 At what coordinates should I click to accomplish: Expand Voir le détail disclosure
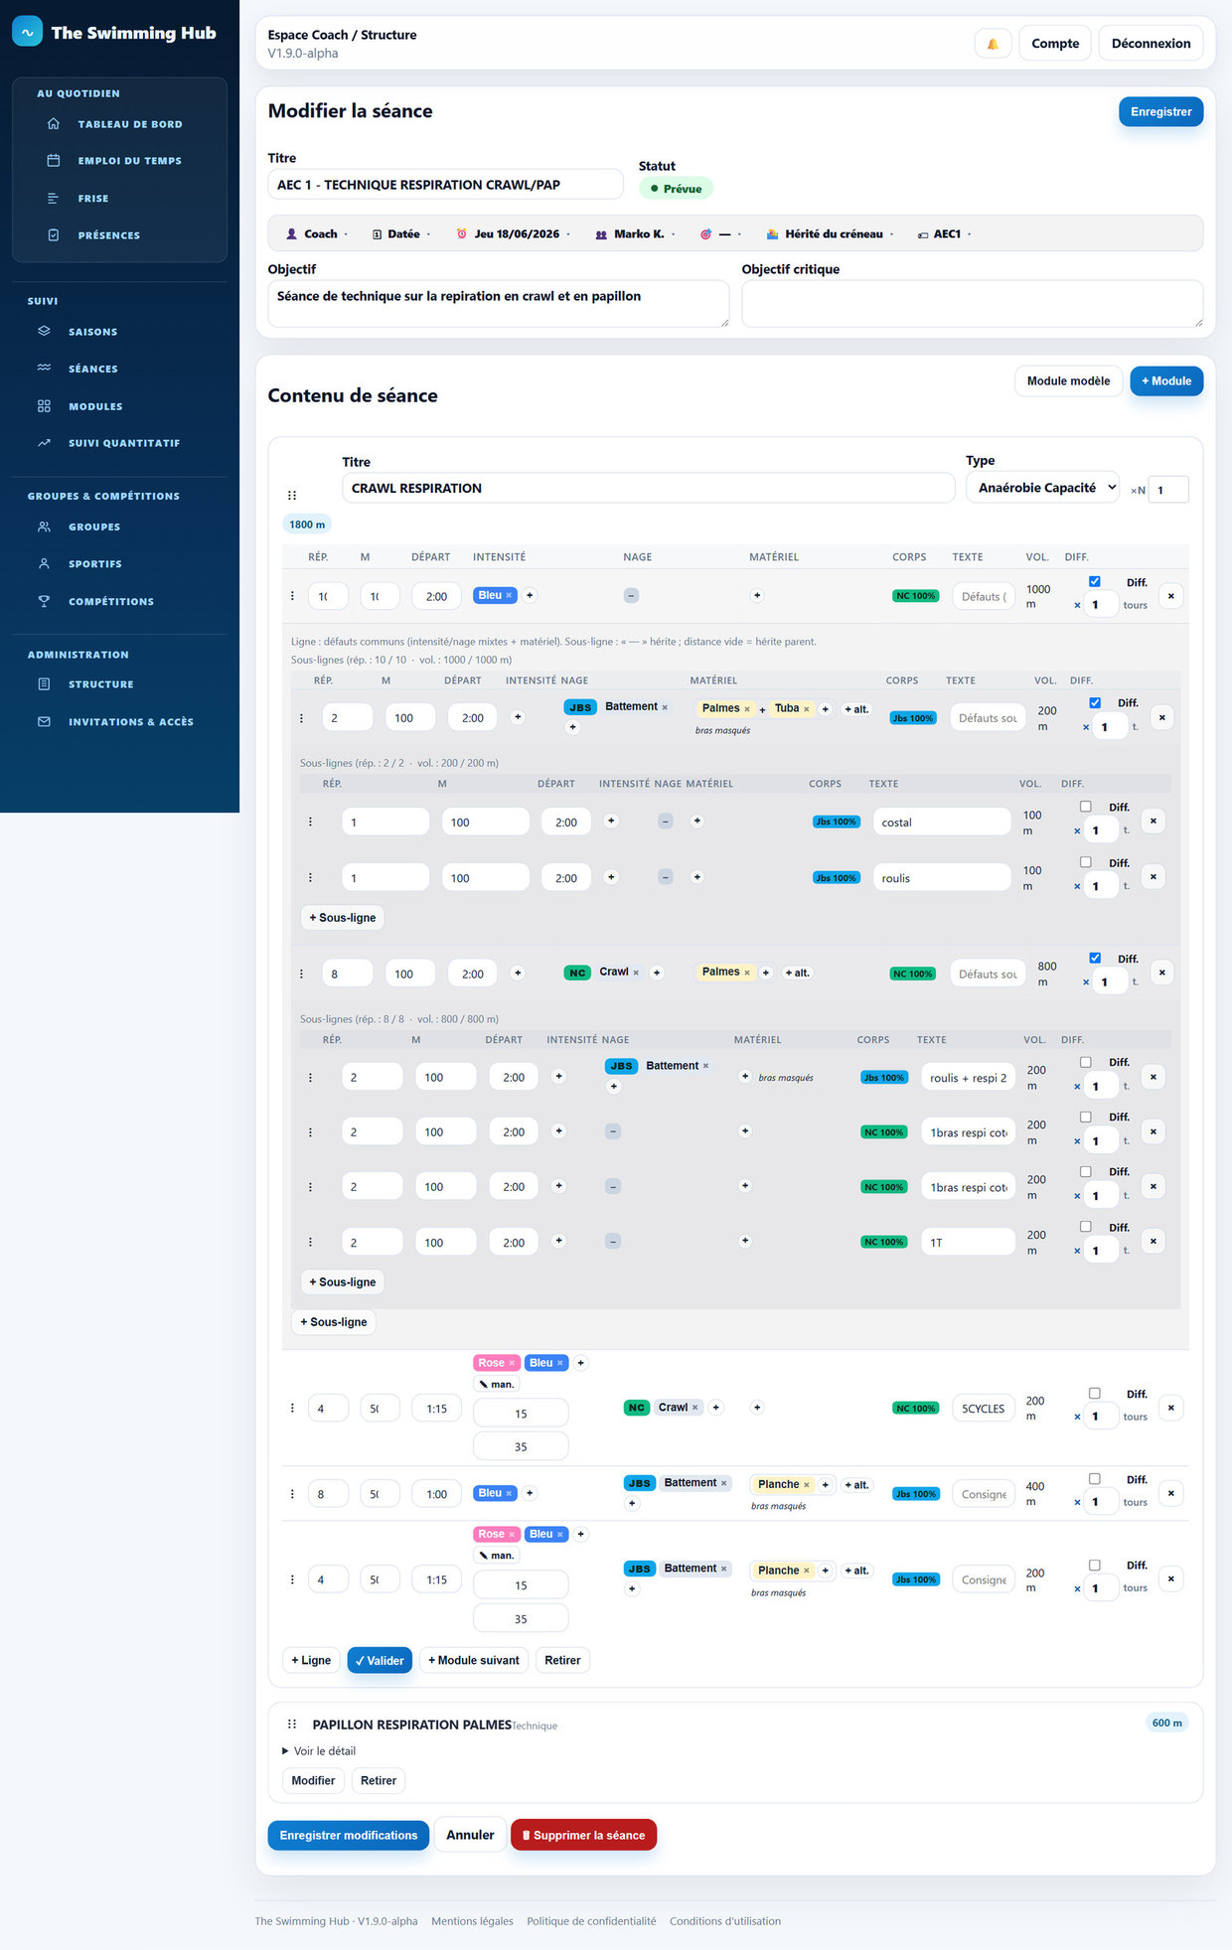[319, 1751]
